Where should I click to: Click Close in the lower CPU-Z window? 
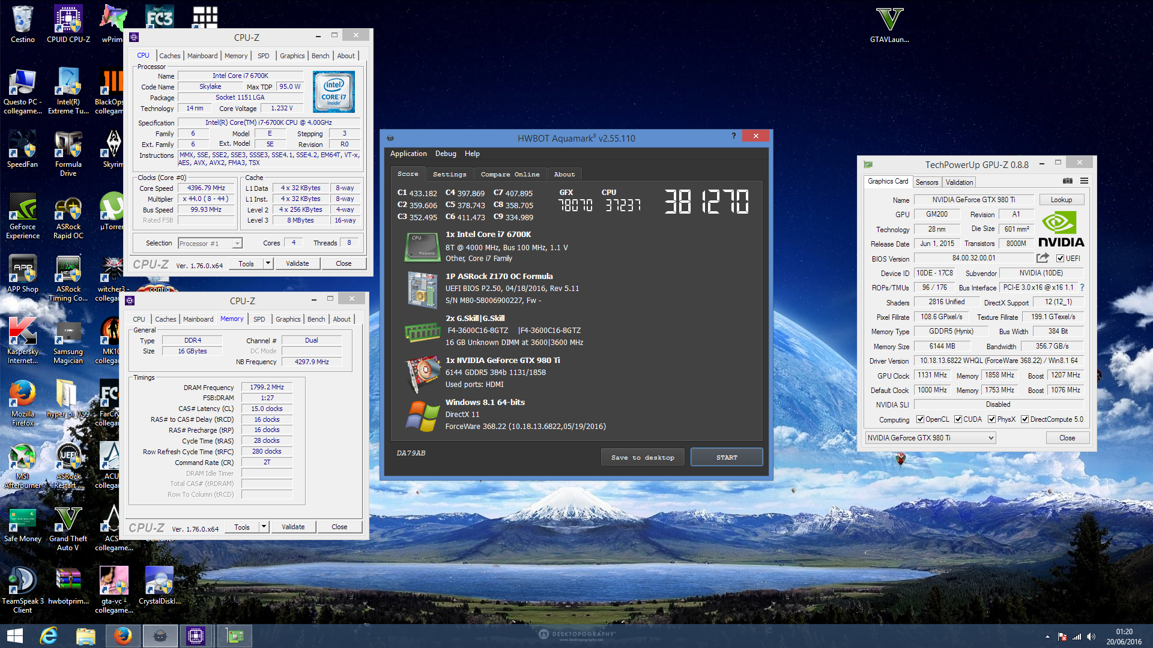click(339, 527)
